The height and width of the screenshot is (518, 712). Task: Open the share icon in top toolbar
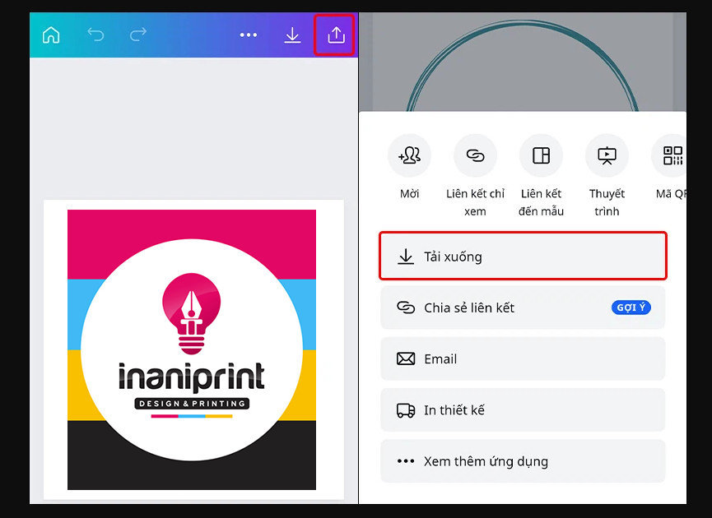click(x=336, y=35)
